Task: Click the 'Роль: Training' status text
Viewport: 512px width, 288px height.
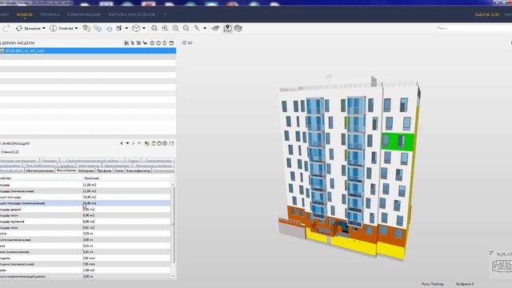Action: pos(432,284)
